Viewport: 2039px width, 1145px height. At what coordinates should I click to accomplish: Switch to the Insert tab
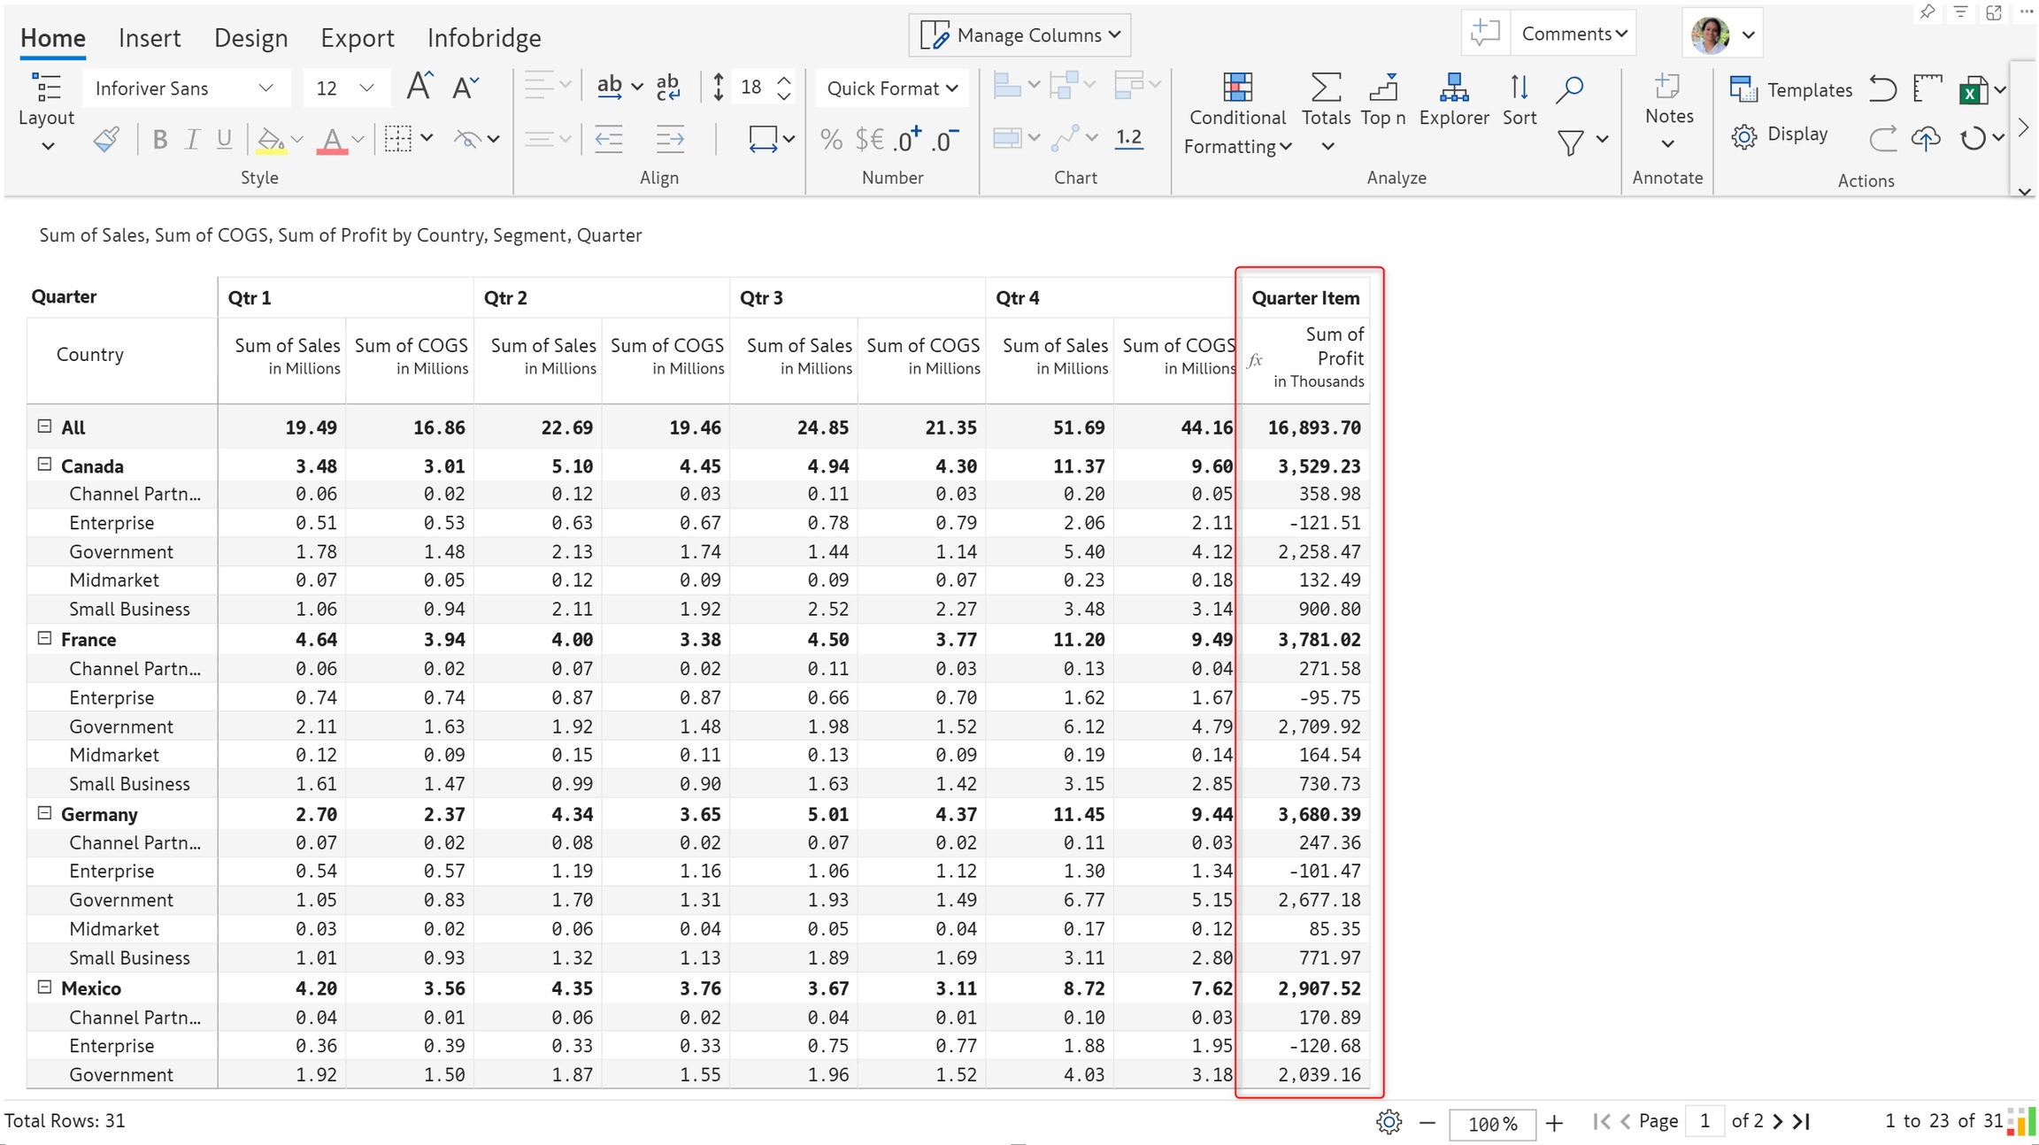(149, 37)
